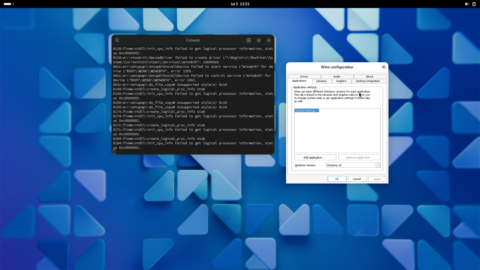Image resolution: width=480 pixels, height=270 pixels.
Task: Click the 'error 1062' line in Console
Action: tap(192, 78)
